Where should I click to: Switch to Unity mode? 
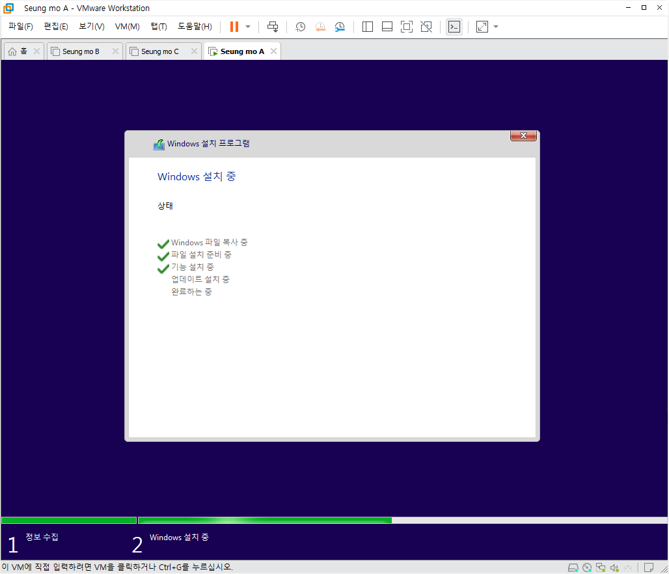426,27
